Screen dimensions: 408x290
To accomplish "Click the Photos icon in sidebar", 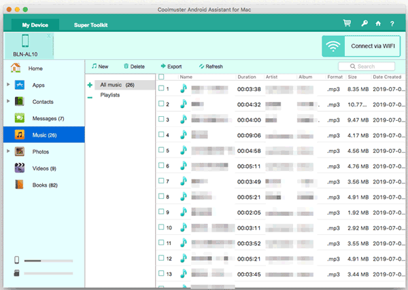I will 20,151.
